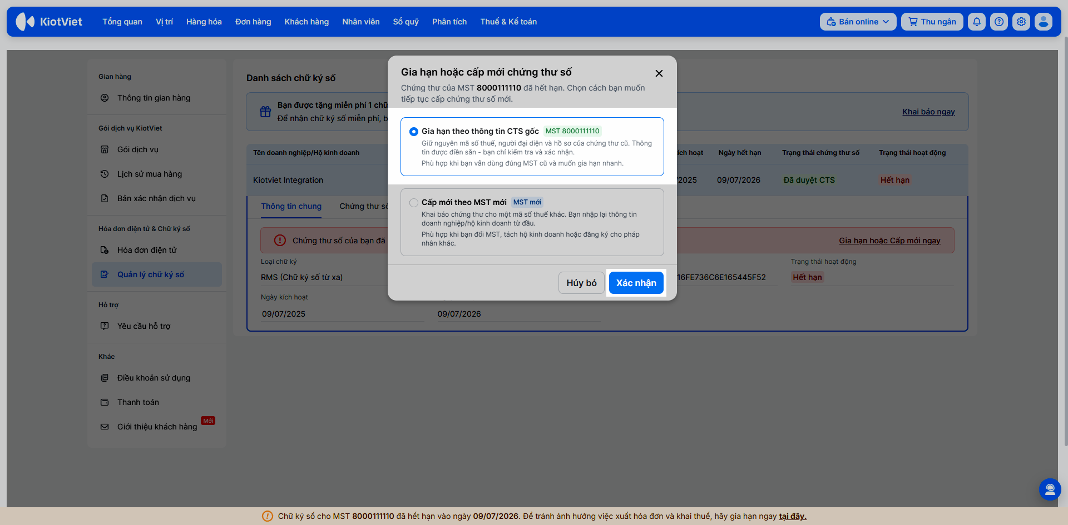The image size is (1068, 525).
Task: Open Thông tin gian hàng in sidebar
Action: (157, 98)
